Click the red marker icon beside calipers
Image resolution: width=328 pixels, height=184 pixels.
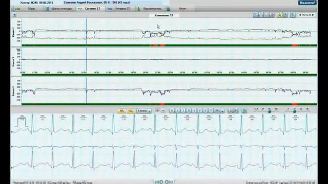click(236, 111)
